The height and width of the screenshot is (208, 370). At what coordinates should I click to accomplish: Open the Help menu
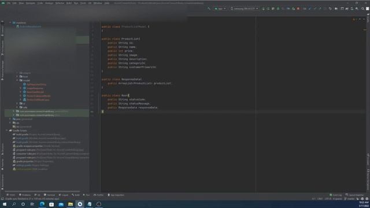(x=106, y=3)
